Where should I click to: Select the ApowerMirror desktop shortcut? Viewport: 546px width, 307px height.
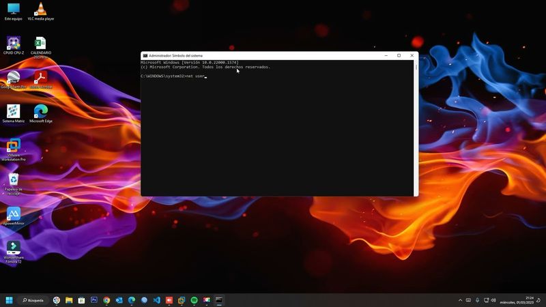click(13, 216)
